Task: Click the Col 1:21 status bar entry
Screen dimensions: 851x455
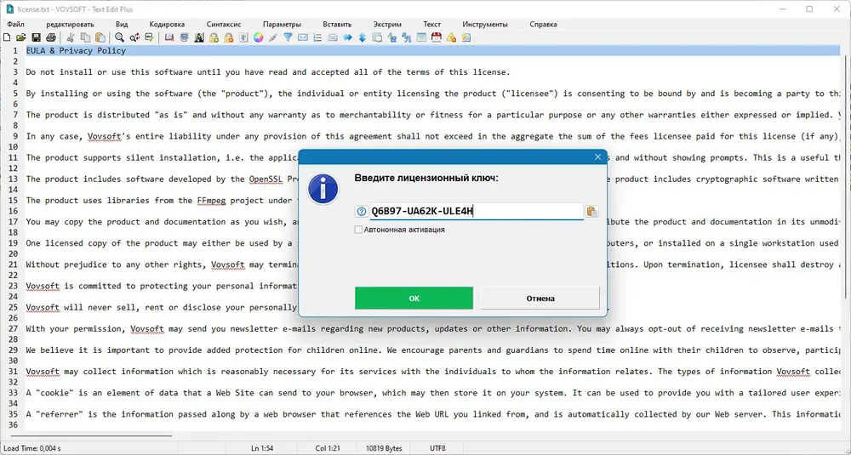Action: pos(328,448)
